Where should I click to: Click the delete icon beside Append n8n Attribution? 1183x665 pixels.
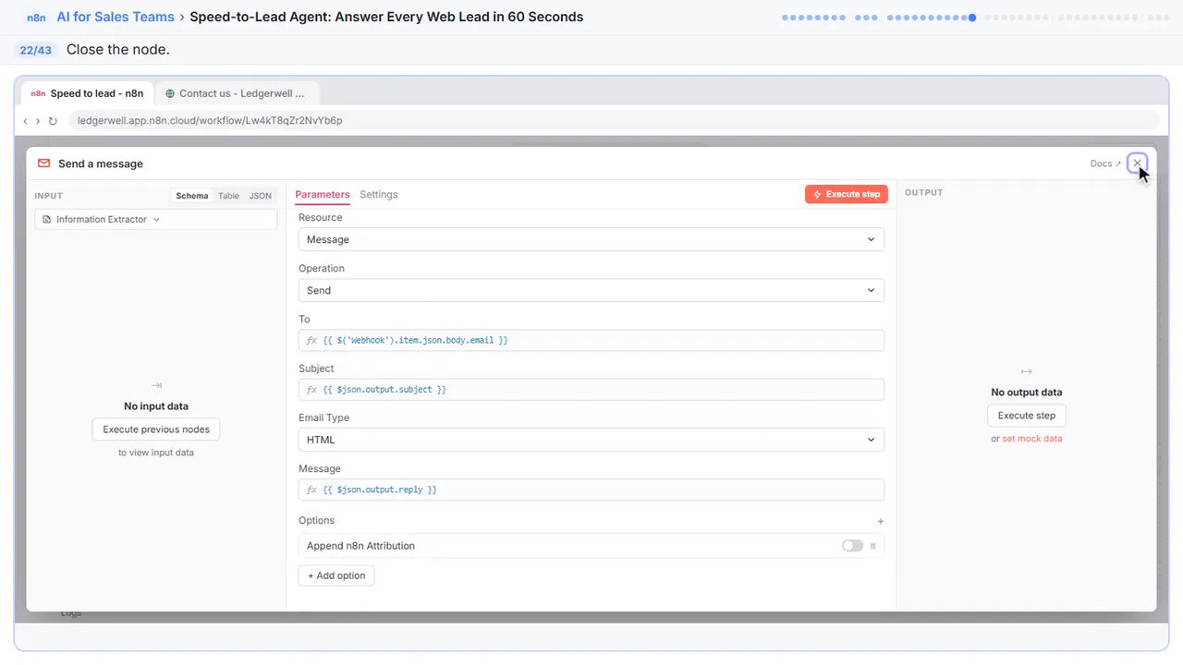pos(873,546)
